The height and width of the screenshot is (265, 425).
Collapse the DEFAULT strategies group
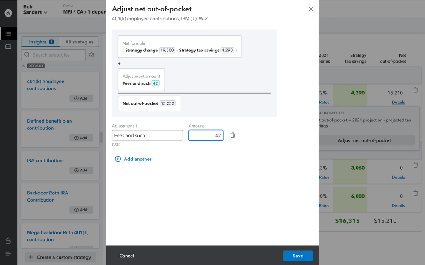(x=23, y=66)
